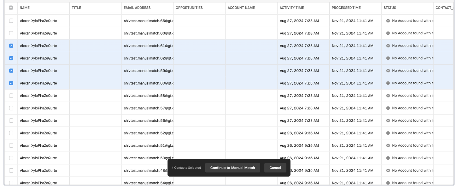The image size is (458, 188).
Task: Click the activity time in the manualmatch.63 row
Action: (x=299, y=33)
